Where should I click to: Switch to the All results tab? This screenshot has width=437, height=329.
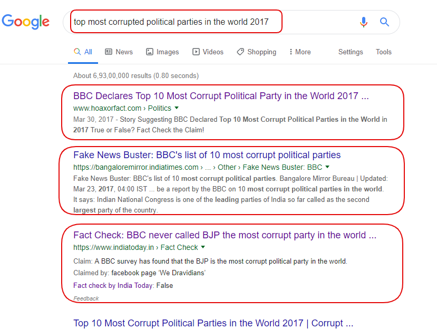click(83, 52)
